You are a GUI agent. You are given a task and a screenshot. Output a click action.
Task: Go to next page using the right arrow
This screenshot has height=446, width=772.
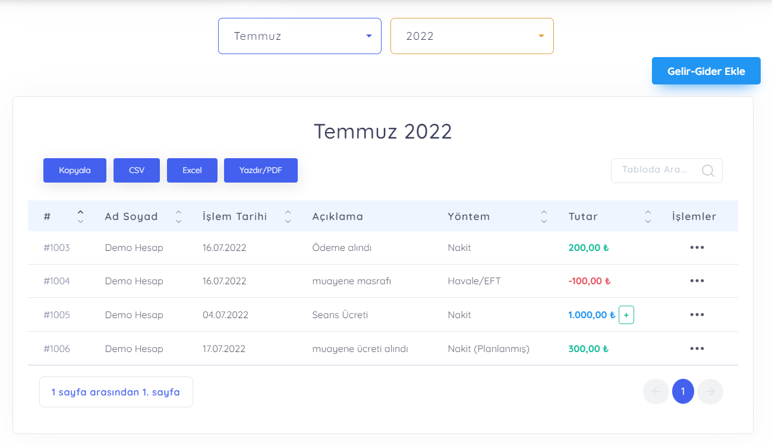click(710, 391)
